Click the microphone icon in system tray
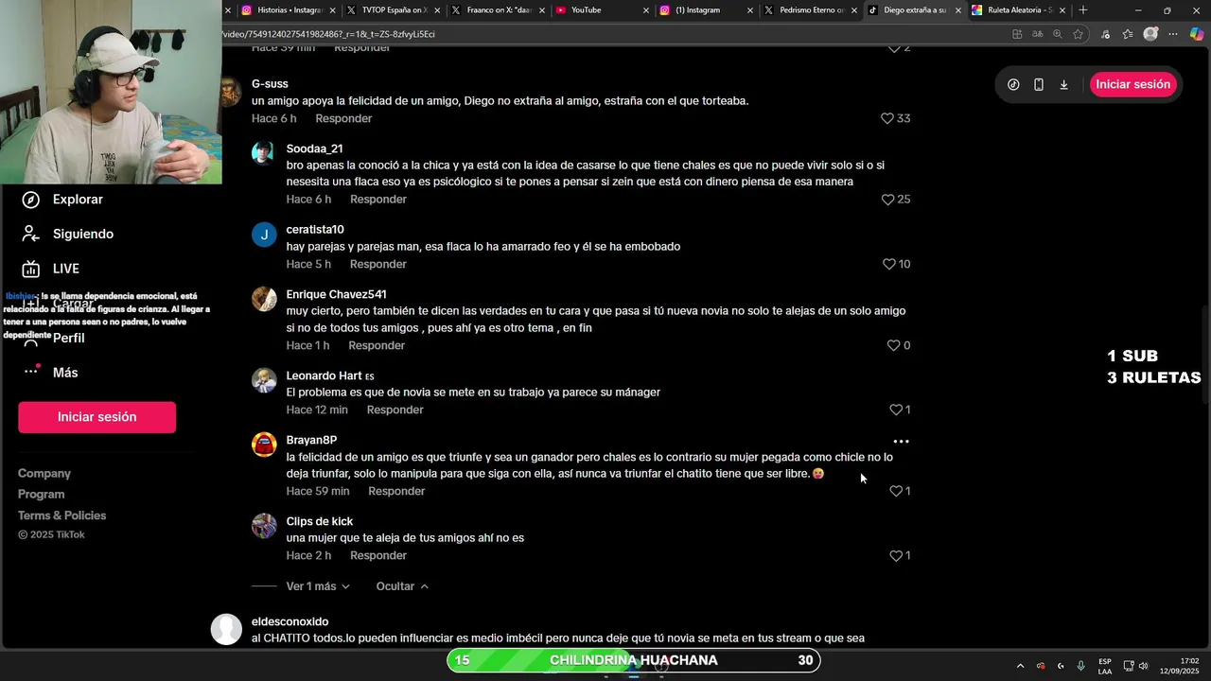The width and height of the screenshot is (1211, 681). coord(1080,666)
